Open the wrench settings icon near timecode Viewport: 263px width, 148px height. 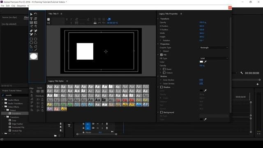(242, 73)
